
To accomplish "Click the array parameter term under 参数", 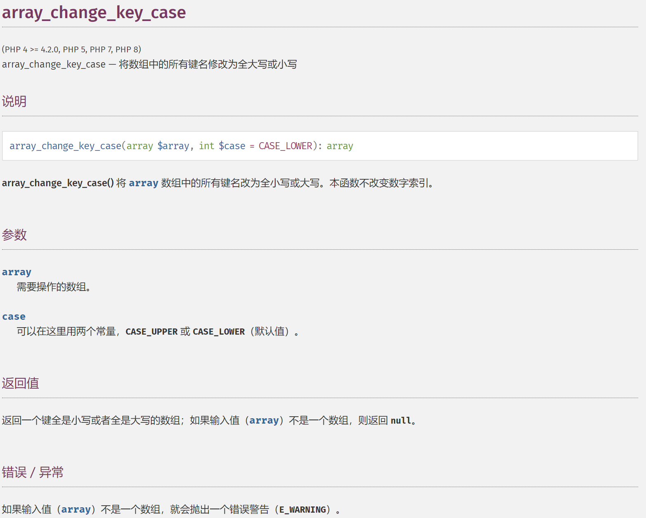I will pyautogui.click(x=17, y=272).
